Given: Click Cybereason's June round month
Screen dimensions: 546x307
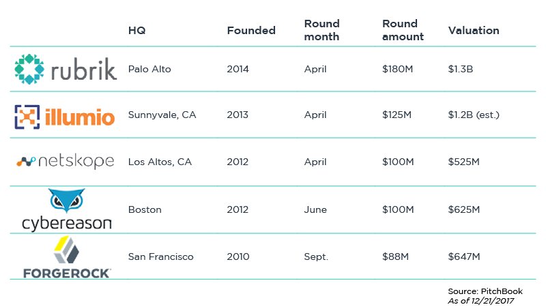Looking at the screenshot, I should [x=315, y=209].
